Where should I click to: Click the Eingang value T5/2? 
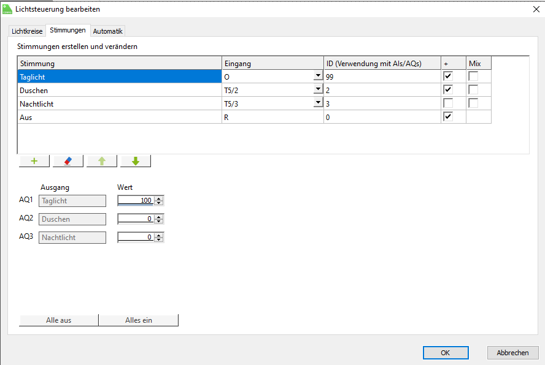pos(231,91)
